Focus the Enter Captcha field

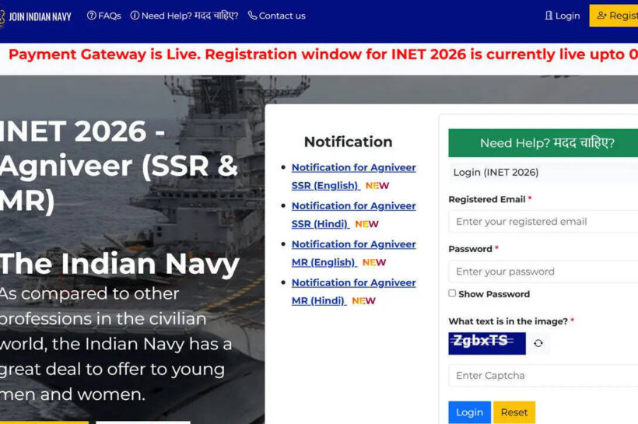[543, 376]
